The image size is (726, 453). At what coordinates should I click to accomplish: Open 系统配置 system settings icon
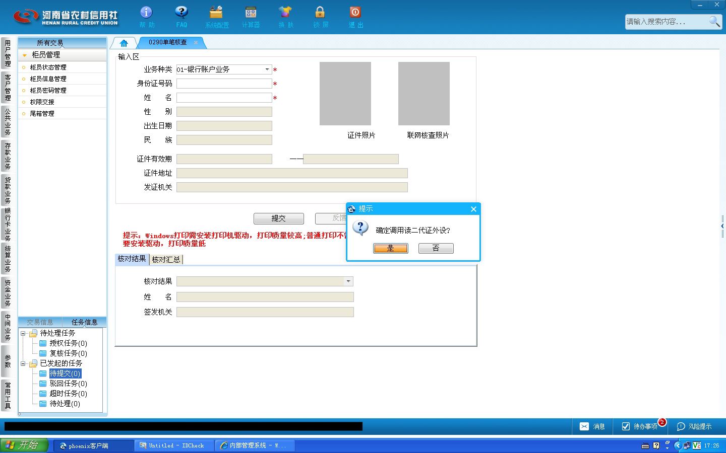click(x=217, y=17)
